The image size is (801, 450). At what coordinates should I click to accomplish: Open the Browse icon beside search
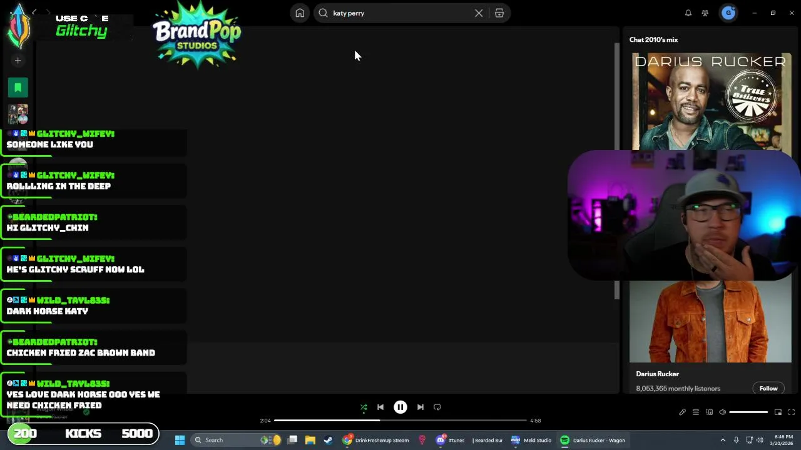[499, 13]
